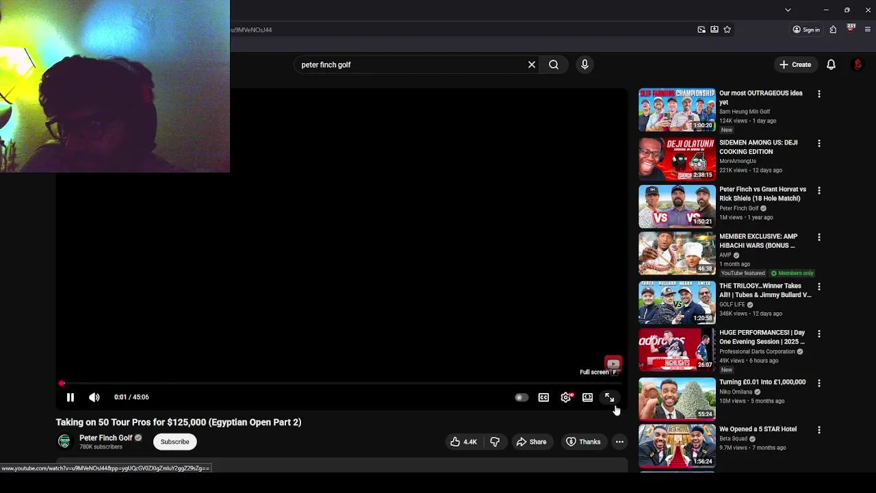Open options for Turning £0.01 Into £1,000,000
The image size is (876, 493).
coord(819,383)
